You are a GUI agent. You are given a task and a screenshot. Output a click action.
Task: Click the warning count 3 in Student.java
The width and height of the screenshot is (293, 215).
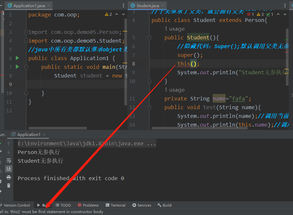pyautogui.click(x=260, y=15)
